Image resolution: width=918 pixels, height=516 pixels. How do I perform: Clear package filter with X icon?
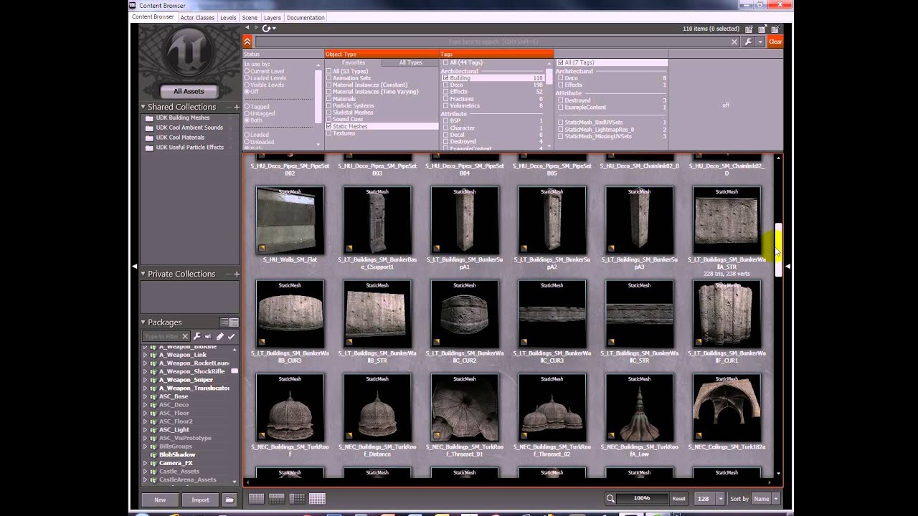184,336
